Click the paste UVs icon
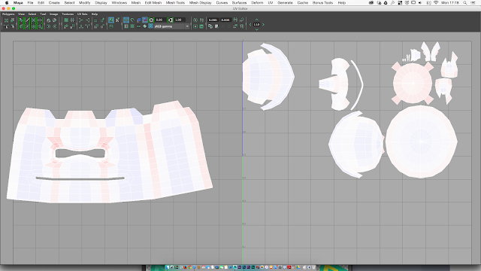The height and width of the screenshot is (271, 481). pos(216,26)
